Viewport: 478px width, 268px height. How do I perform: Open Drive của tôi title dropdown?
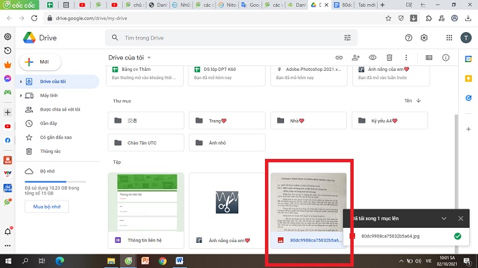149,57
